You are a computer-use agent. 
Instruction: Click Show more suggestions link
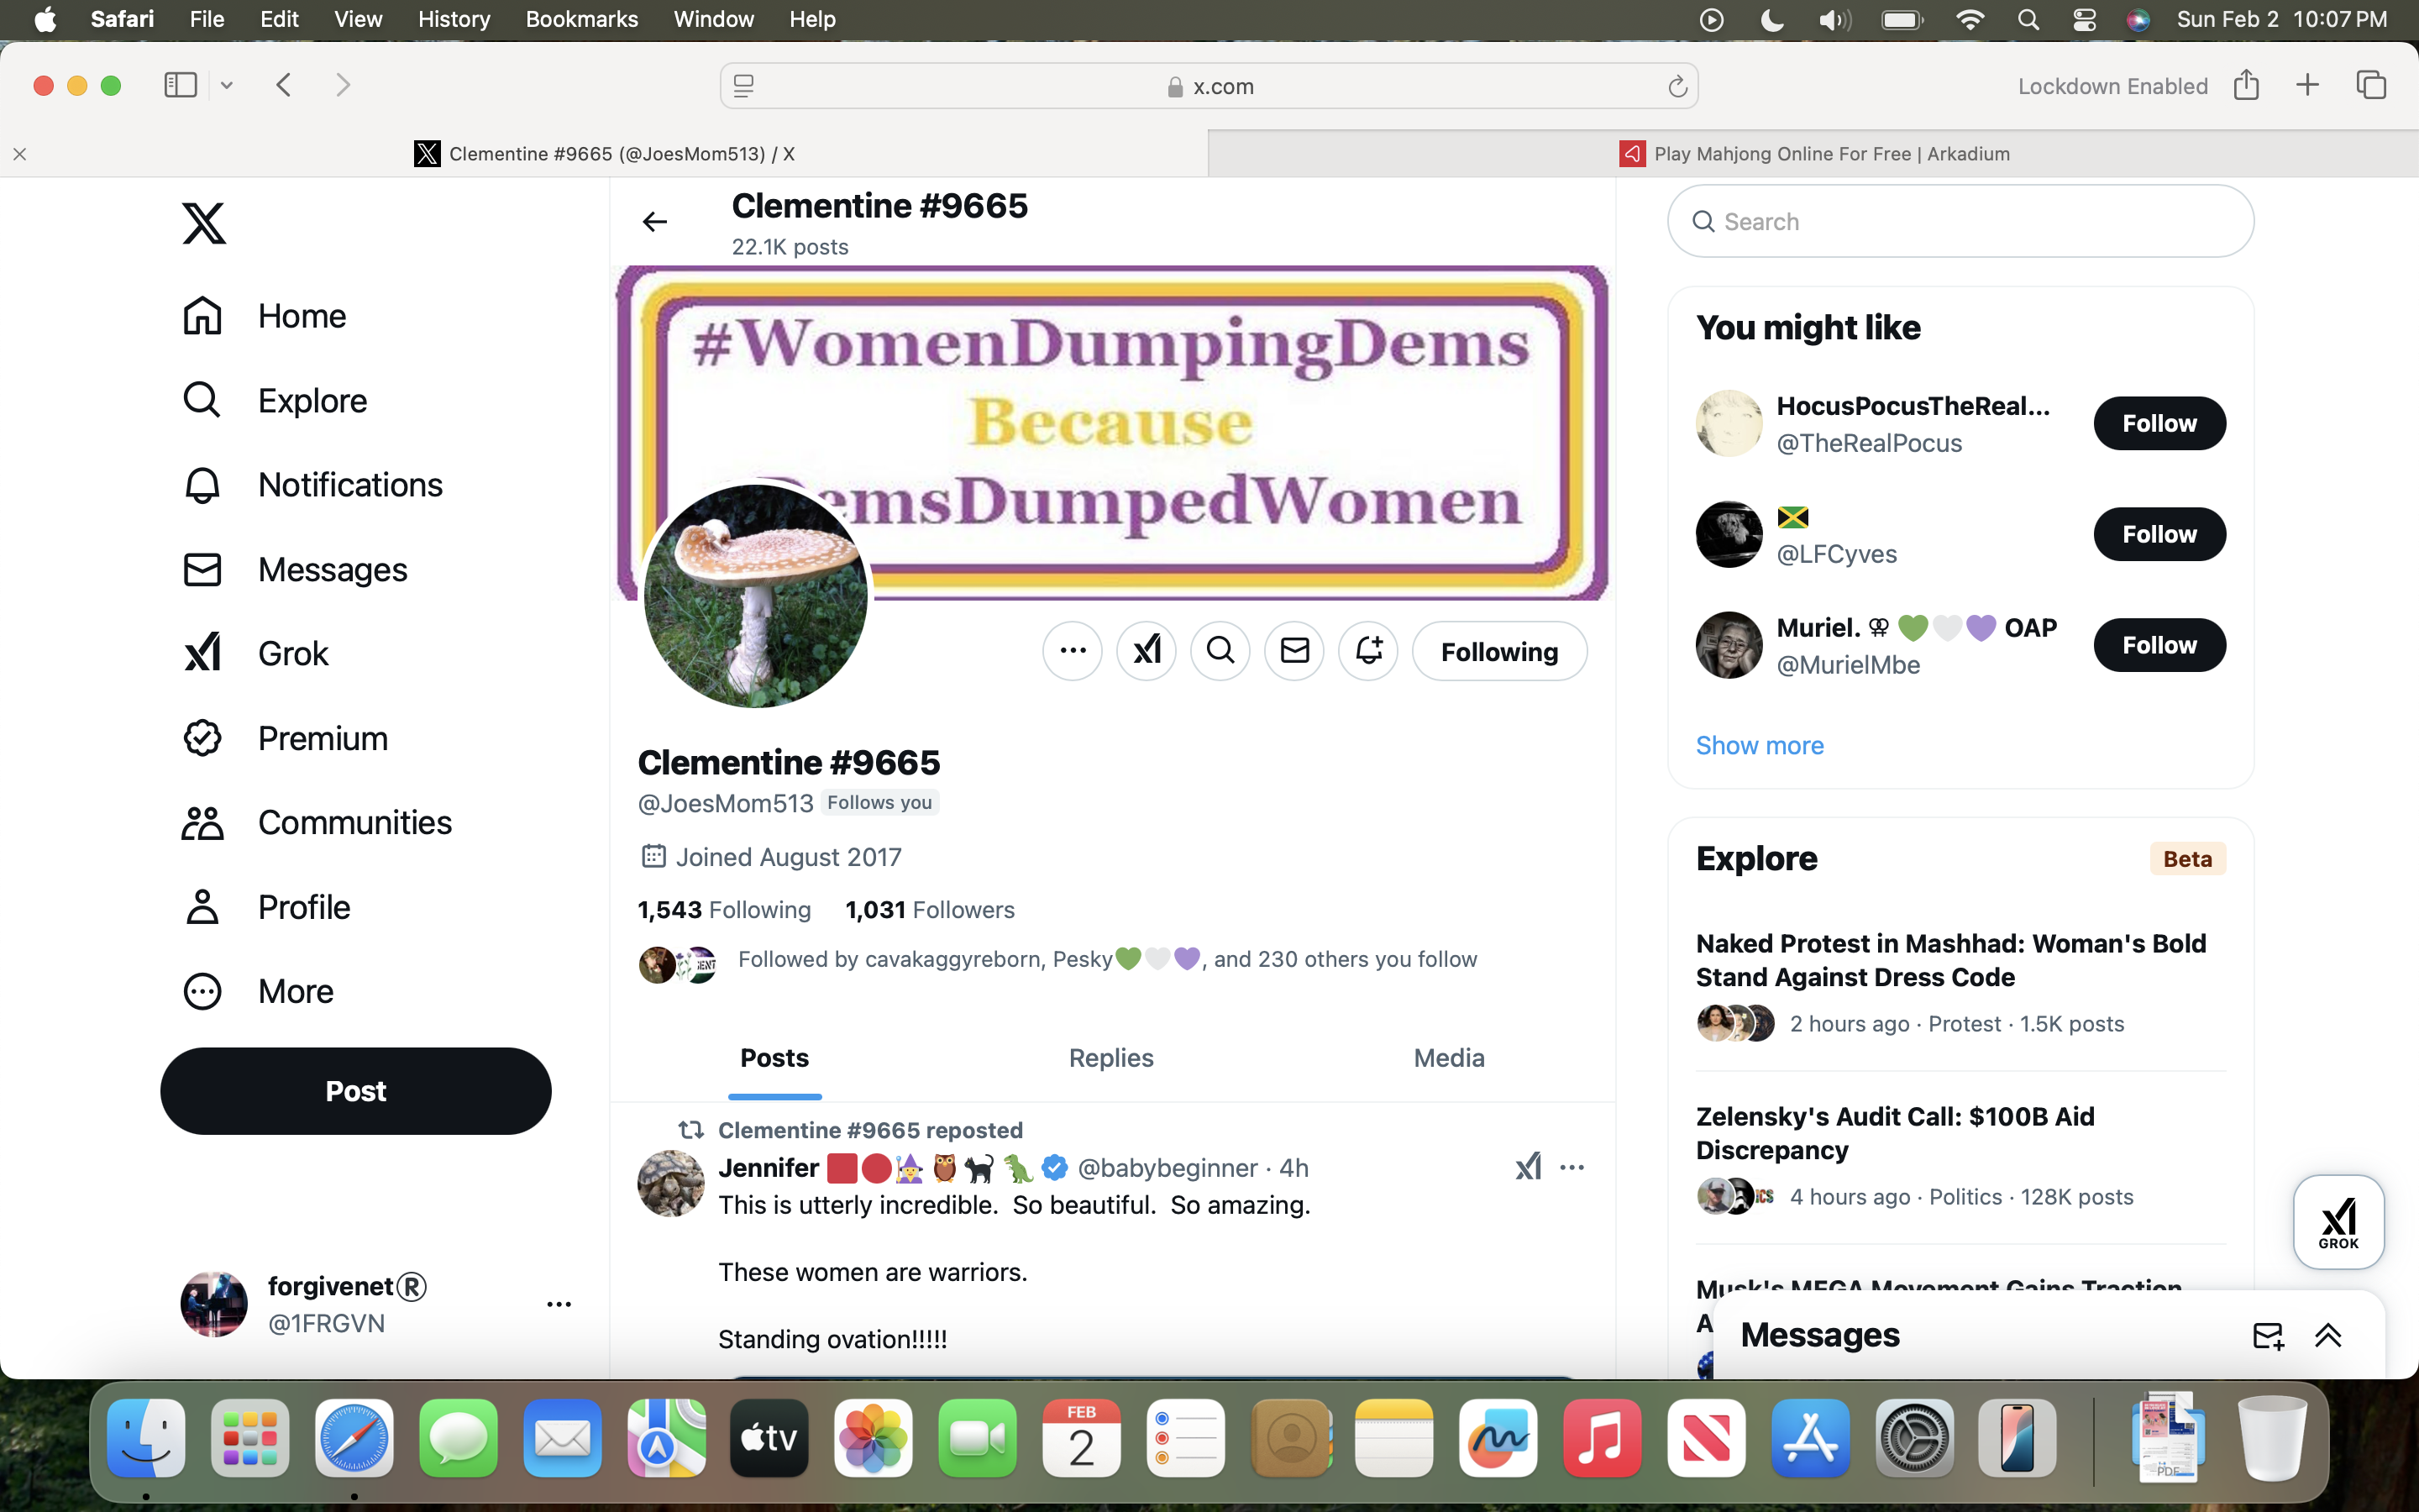click(1760, 745)
